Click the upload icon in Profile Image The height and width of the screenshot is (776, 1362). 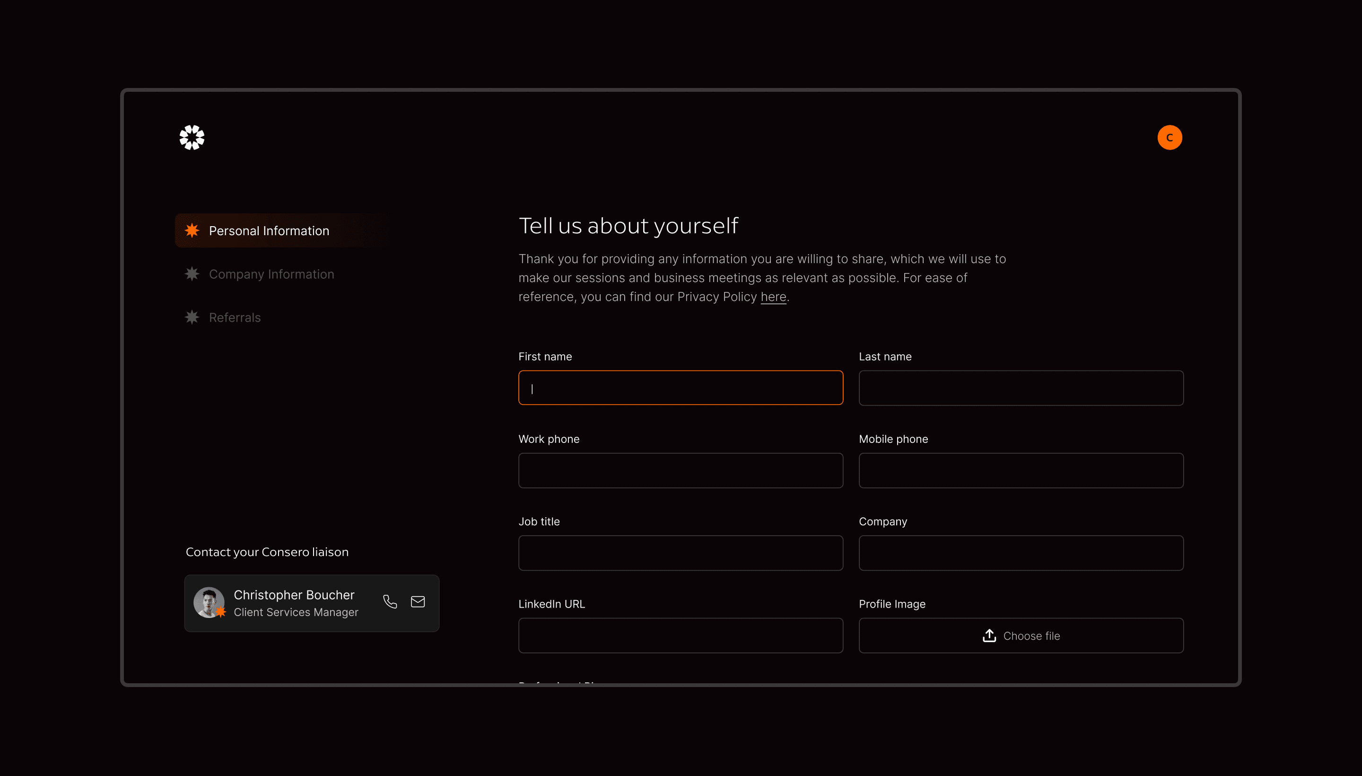(x=989, y=635)
